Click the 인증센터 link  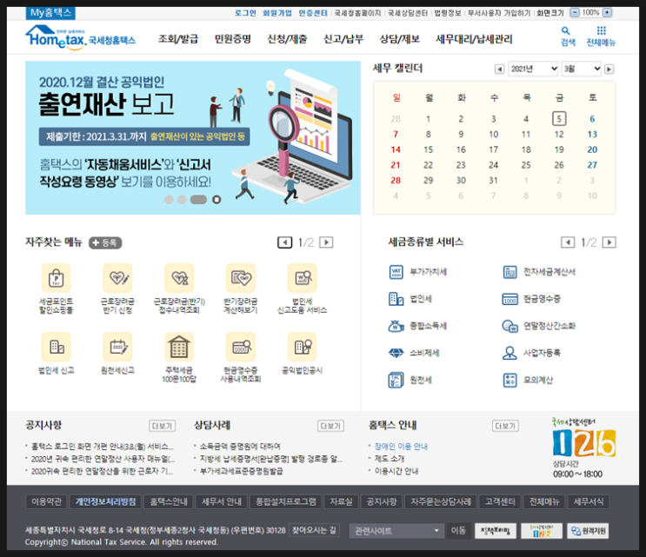tap(313, 13)
